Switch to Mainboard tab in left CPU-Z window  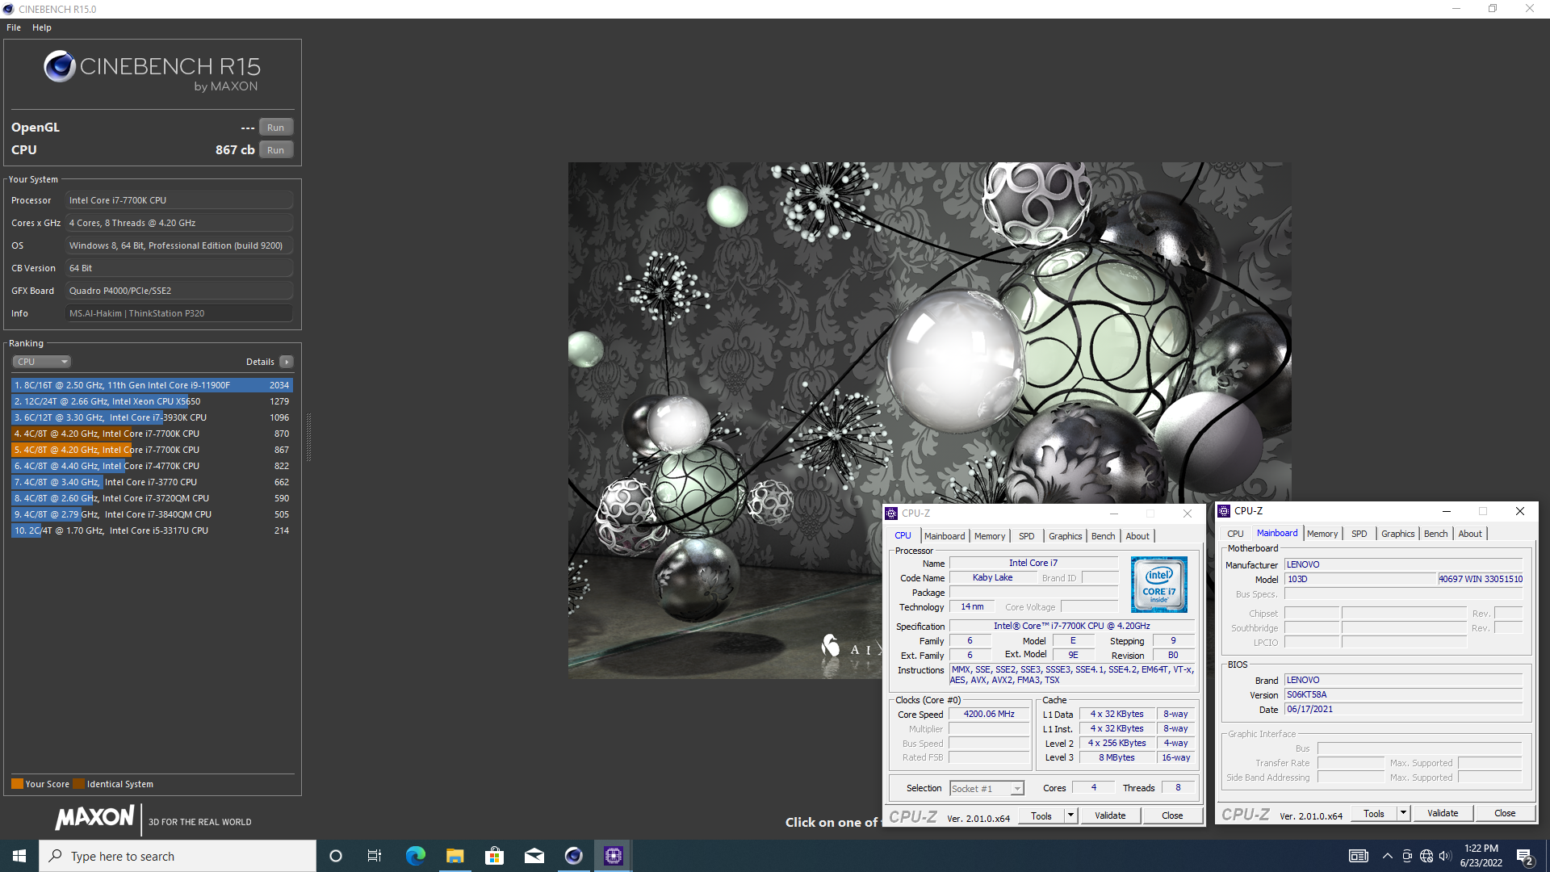click(945, 536)
